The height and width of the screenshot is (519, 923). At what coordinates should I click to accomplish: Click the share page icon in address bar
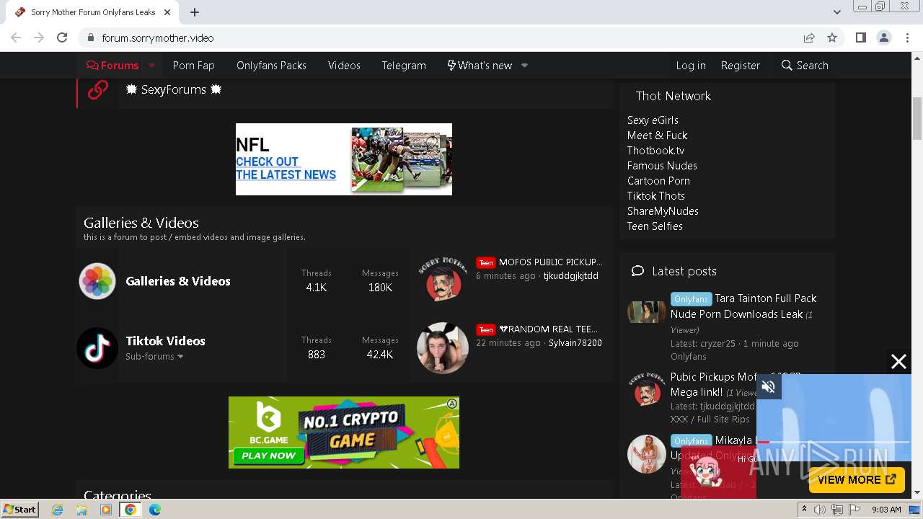[x=809, y=37]
